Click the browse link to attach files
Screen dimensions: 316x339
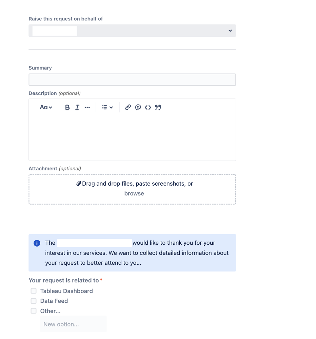coord(134,193)
